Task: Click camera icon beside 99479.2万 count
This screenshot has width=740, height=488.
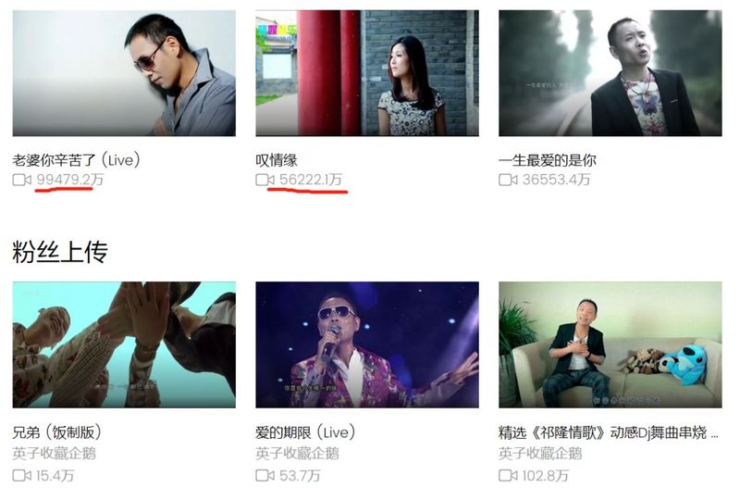Action: [21, 180]
